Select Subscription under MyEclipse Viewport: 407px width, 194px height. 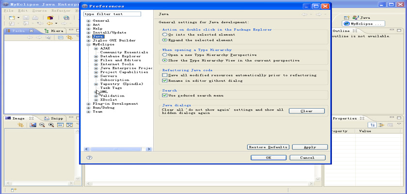click(115, 80)
